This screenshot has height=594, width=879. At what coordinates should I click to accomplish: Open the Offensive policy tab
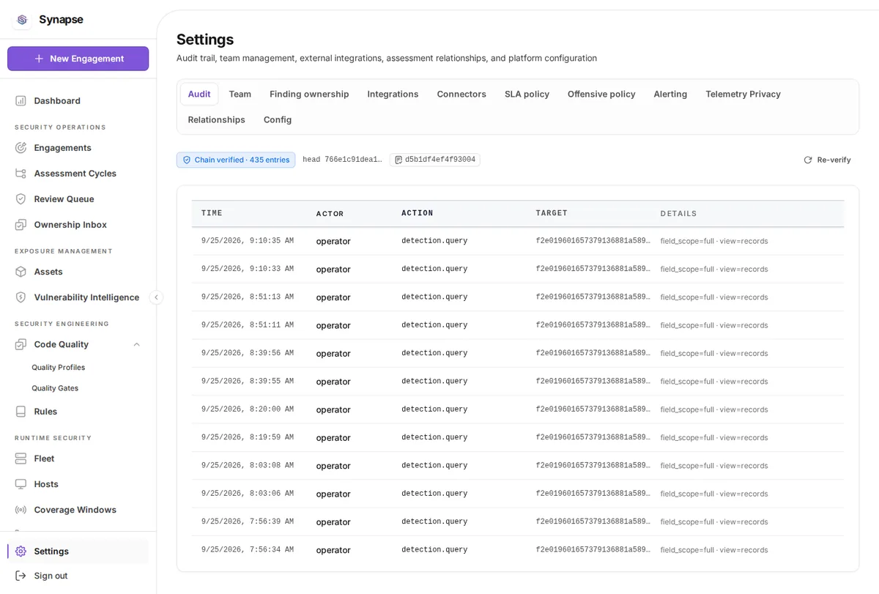[601, 94]
